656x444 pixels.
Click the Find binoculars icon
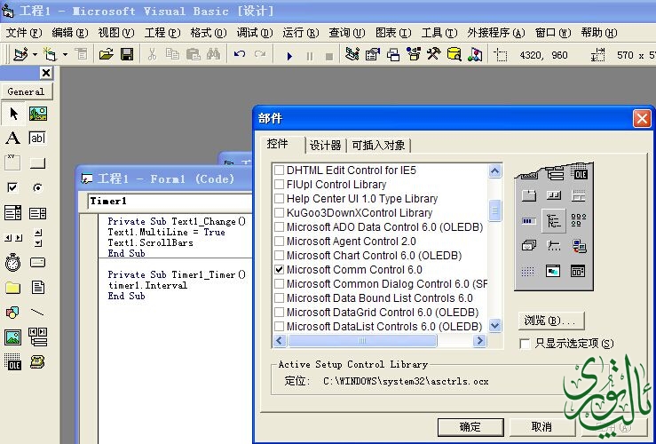(x=213, y=54)
